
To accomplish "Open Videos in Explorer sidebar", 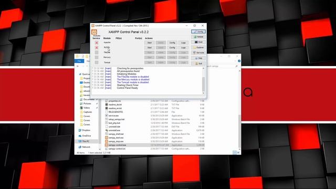I will pos(85,108).
